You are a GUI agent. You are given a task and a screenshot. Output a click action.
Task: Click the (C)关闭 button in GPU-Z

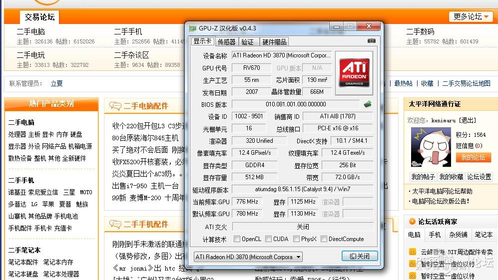[360, 256]
